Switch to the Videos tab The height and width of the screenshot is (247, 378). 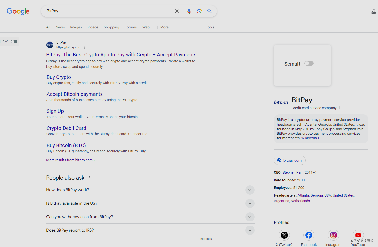[93, 27]
